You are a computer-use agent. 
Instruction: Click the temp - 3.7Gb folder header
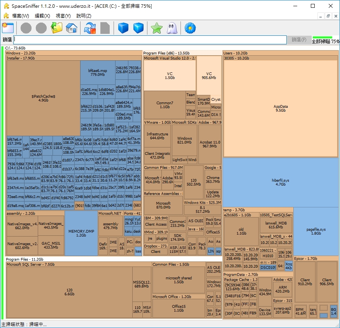(x=258, y=210)
